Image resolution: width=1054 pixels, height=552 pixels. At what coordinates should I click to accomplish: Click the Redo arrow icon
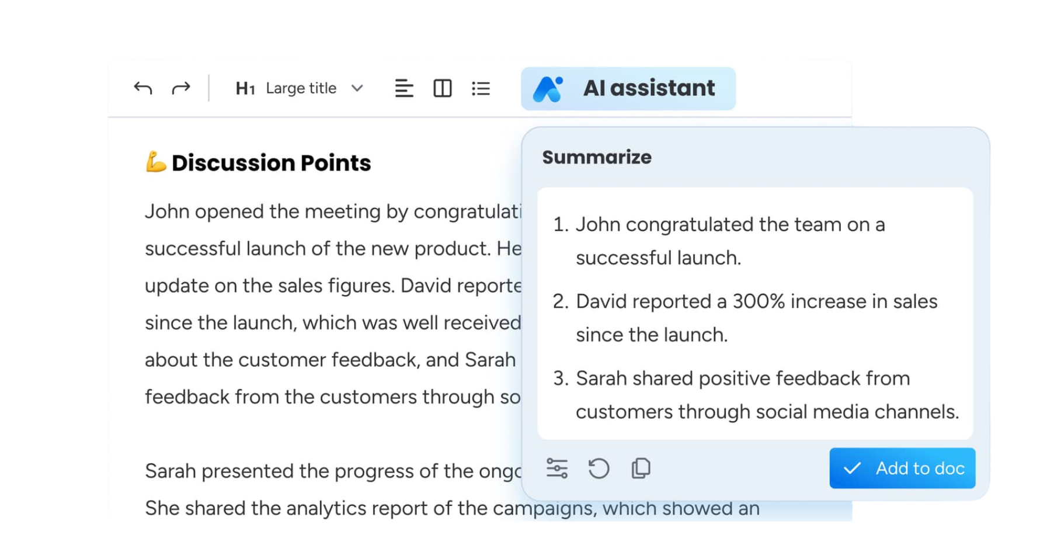181,88
